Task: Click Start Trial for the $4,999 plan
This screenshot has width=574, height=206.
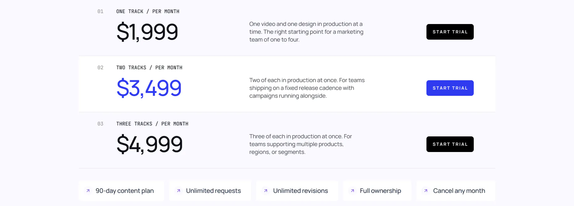Action: [450, 144]
